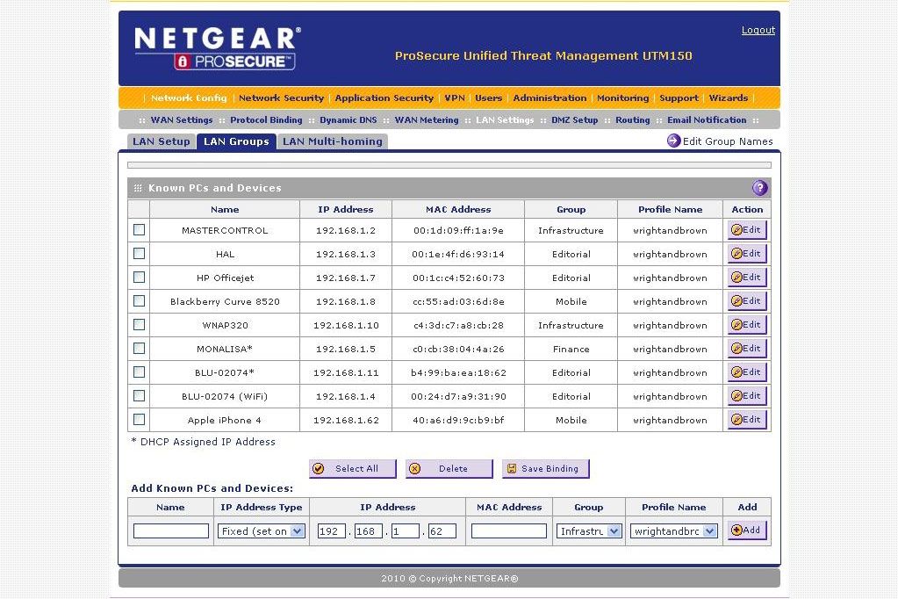Viewport: 898px width, 599px height.
Task: Go to WAN Metering submenu
Action: (x=427, y=119)
